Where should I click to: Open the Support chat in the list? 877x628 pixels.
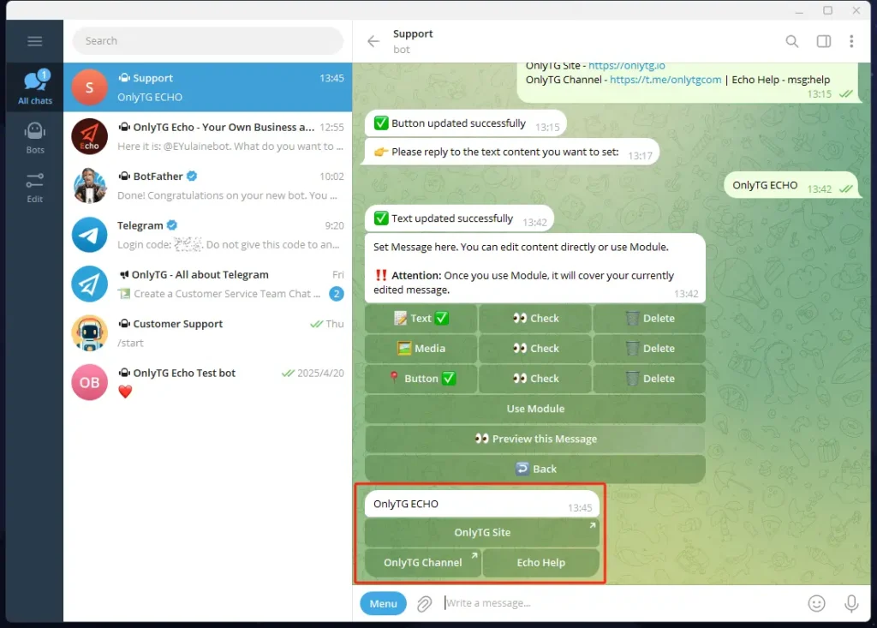click(207, 87)
